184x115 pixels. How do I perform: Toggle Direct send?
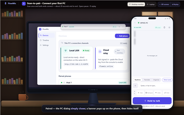tap(167, 80)
